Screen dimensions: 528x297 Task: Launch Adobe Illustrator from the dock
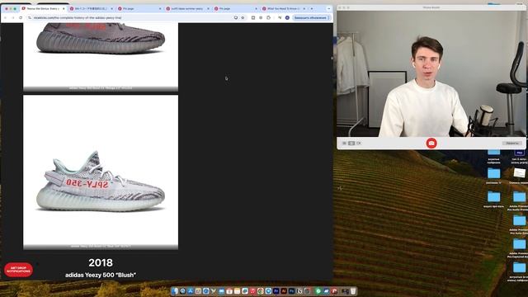coord(284,291)
